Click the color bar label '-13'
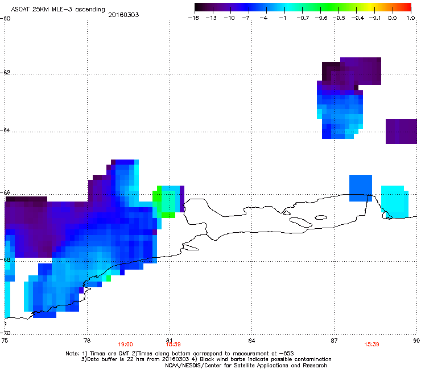Image resolution: width=421 pixels, height=369 pixels. 211,18
